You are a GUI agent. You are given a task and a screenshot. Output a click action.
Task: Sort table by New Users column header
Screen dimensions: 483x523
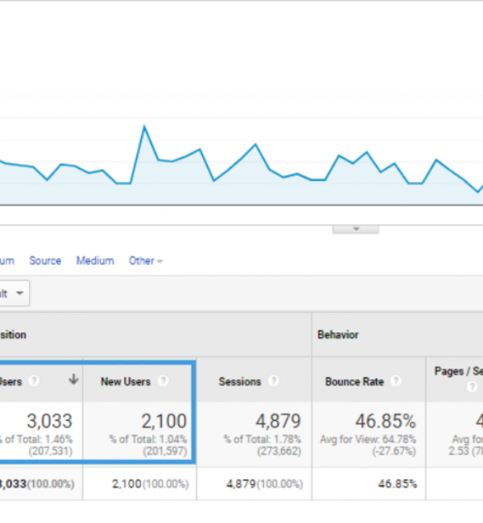pyautogui.click(x=126, y=381)
